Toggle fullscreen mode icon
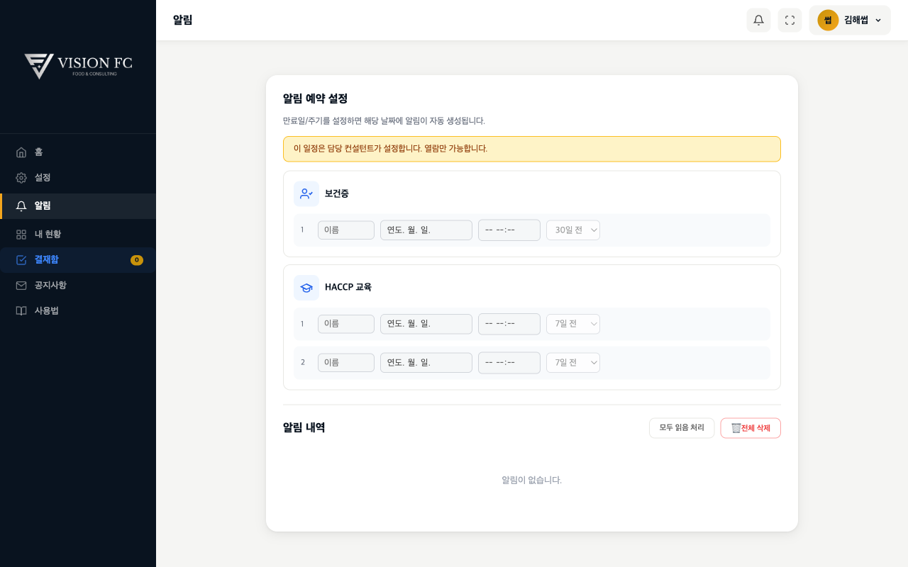The width and height of the screenshot is (908, 567). tap(790, 20)
